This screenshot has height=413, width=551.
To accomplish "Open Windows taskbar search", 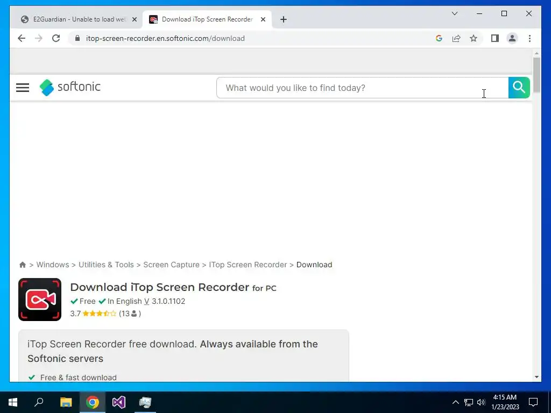I will click(39, 402).
